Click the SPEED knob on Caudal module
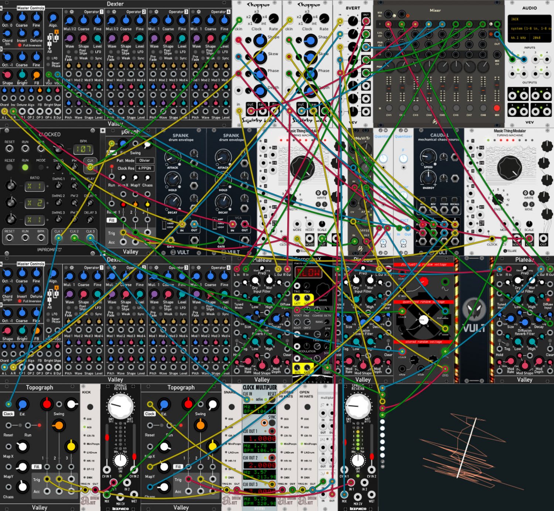Viewport: 554px width, 511px height. (428, 157)
